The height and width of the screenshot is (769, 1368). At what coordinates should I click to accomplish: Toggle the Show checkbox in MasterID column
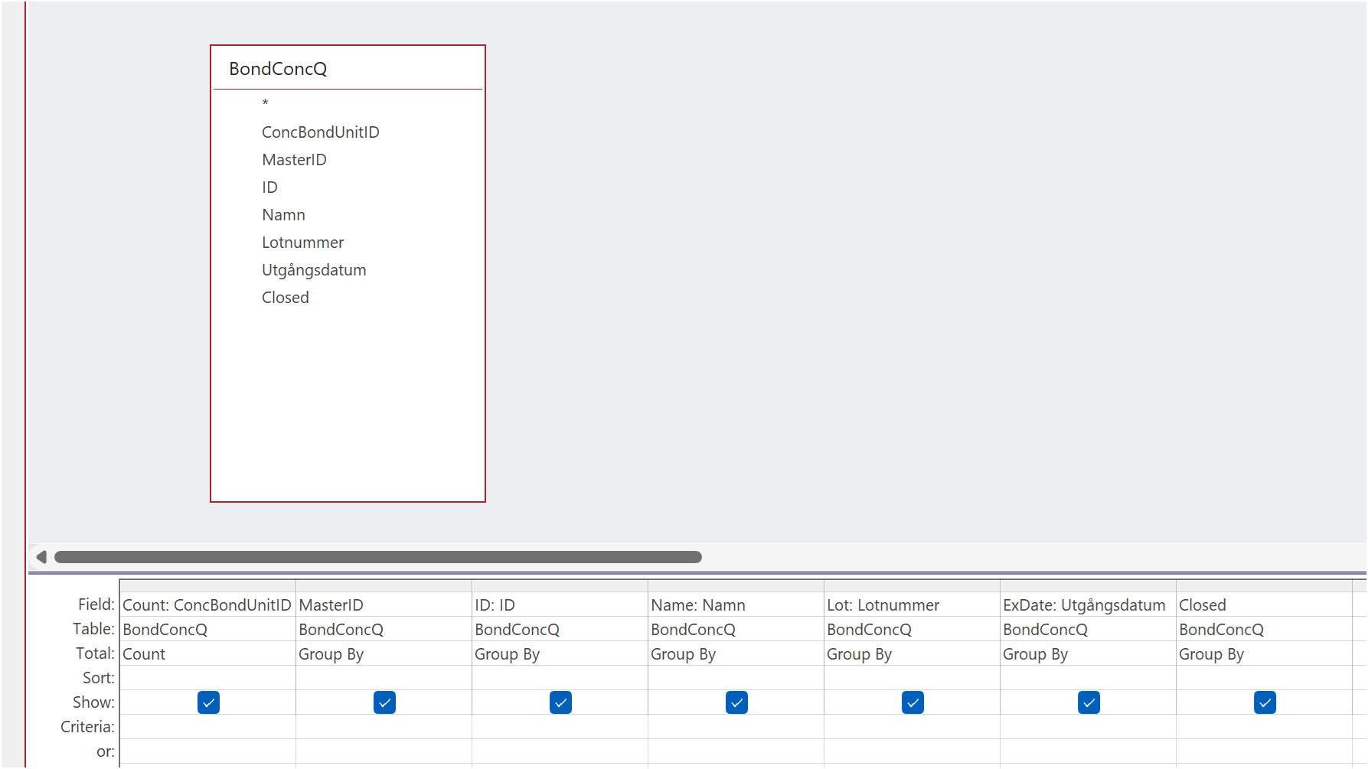384,702
